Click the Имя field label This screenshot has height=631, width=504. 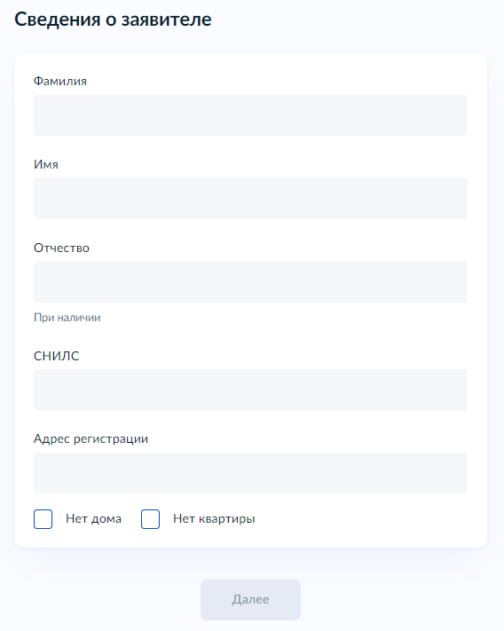[46, 164]
